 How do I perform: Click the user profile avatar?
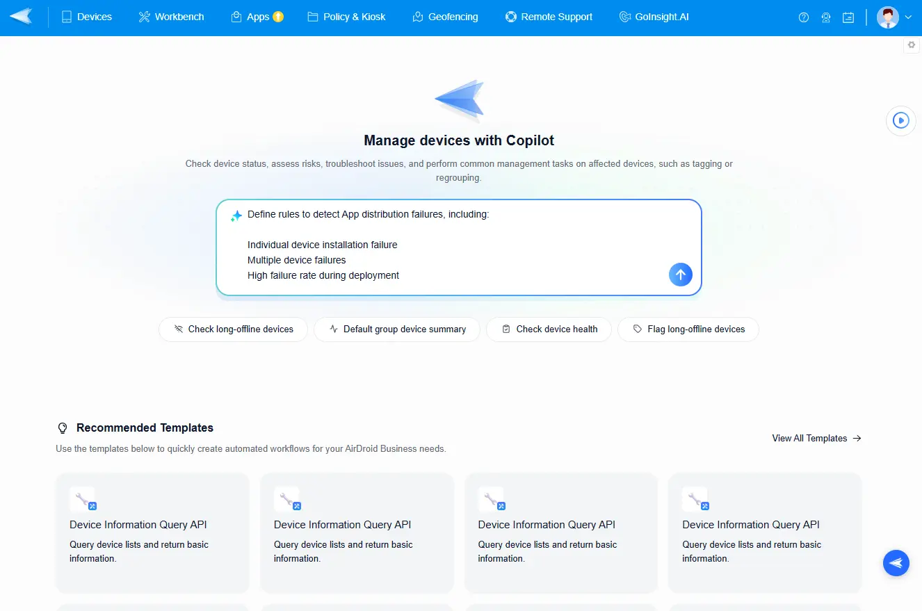(x=888, y=17)
